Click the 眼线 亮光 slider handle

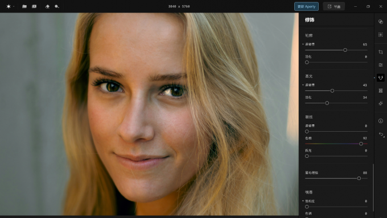(x=307, y=156)
